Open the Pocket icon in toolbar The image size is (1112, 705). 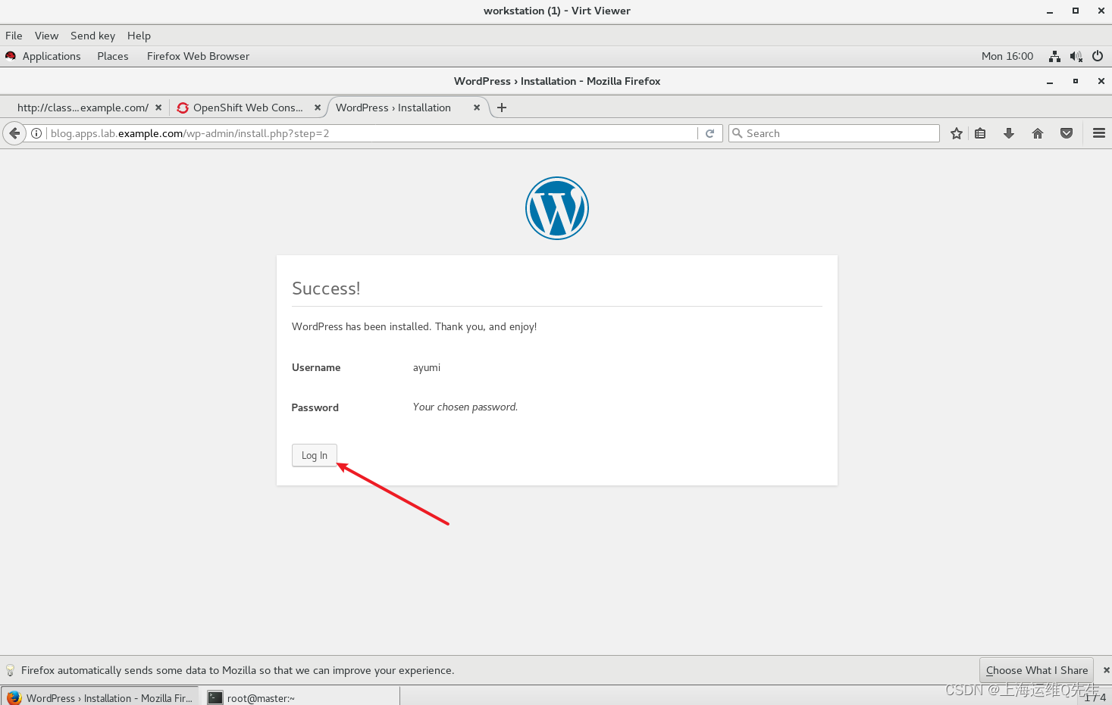[1067, 133]
